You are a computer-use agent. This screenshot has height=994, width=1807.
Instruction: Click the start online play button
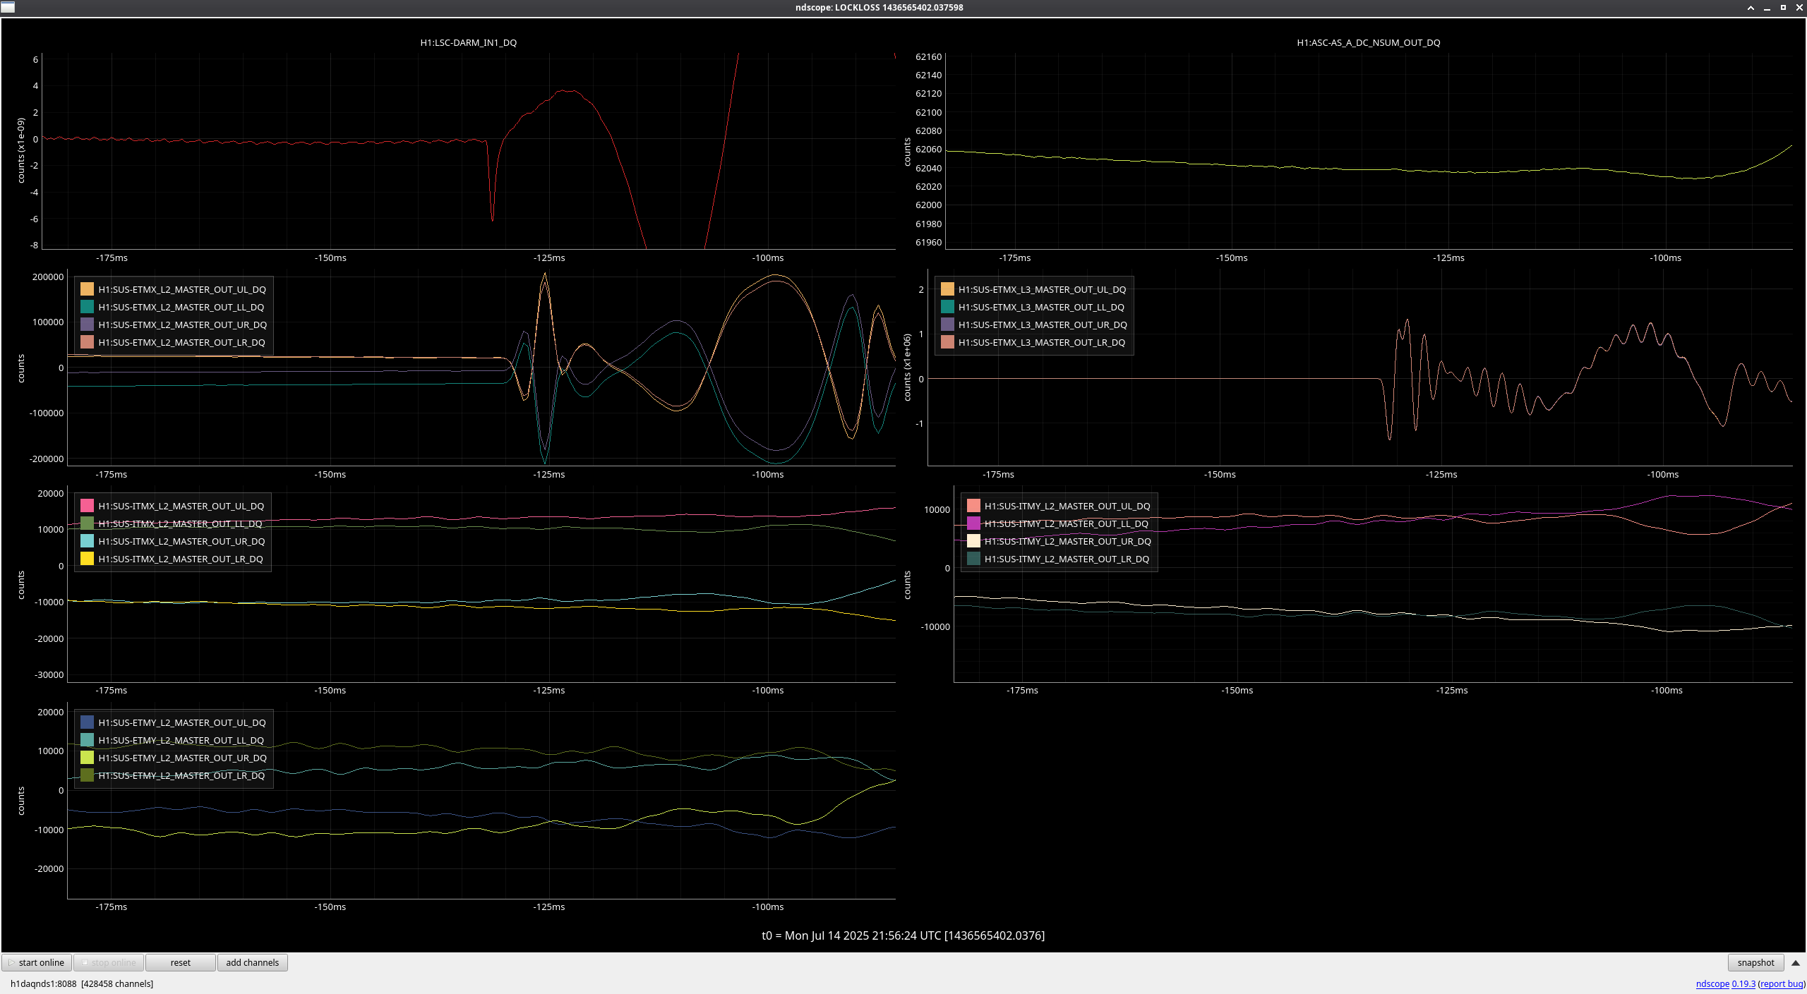coord(37,962)
